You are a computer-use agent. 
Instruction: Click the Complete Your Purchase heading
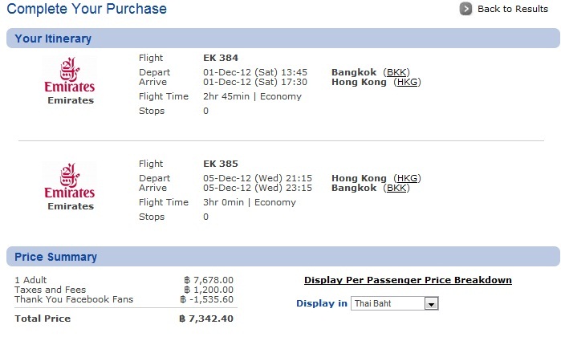[87, 9]
